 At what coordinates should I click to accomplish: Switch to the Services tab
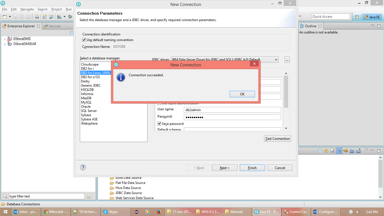55,26
